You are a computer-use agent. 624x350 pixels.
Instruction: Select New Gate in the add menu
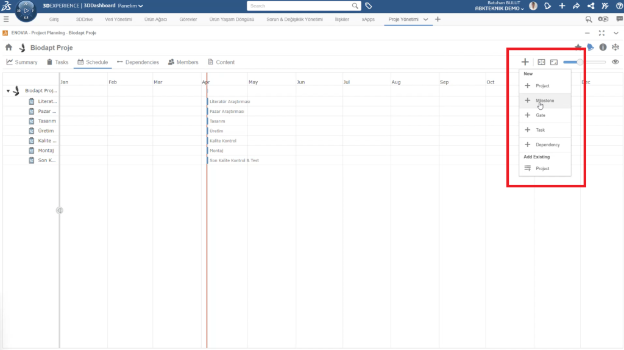tap(541, 115)
